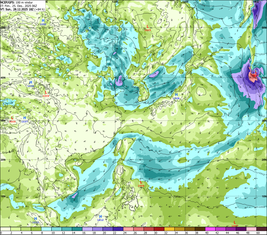Click the legend value 44
The height and width of the screenshot is (235, 267).
point(227,233)
